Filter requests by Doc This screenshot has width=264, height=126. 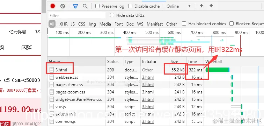click(130, 24)
